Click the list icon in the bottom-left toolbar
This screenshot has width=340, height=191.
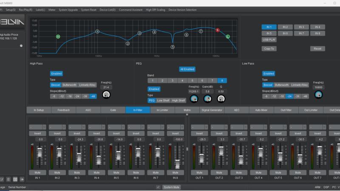[15, 180]
